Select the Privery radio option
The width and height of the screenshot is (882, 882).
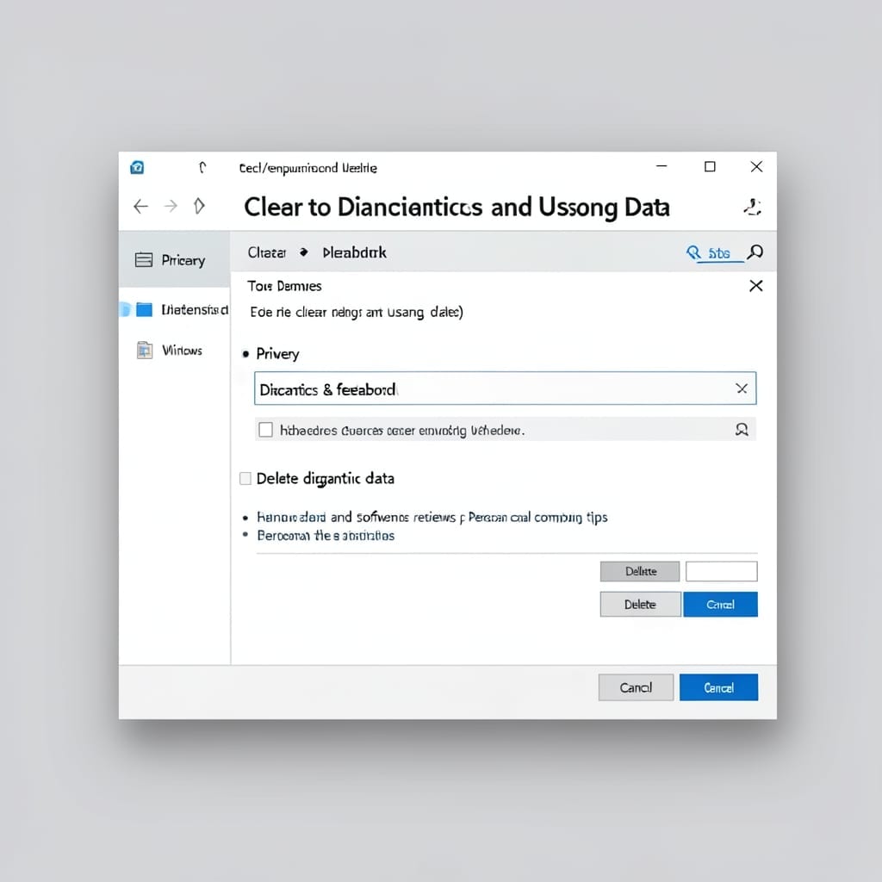pyautogui.click(x=245, y=354)
